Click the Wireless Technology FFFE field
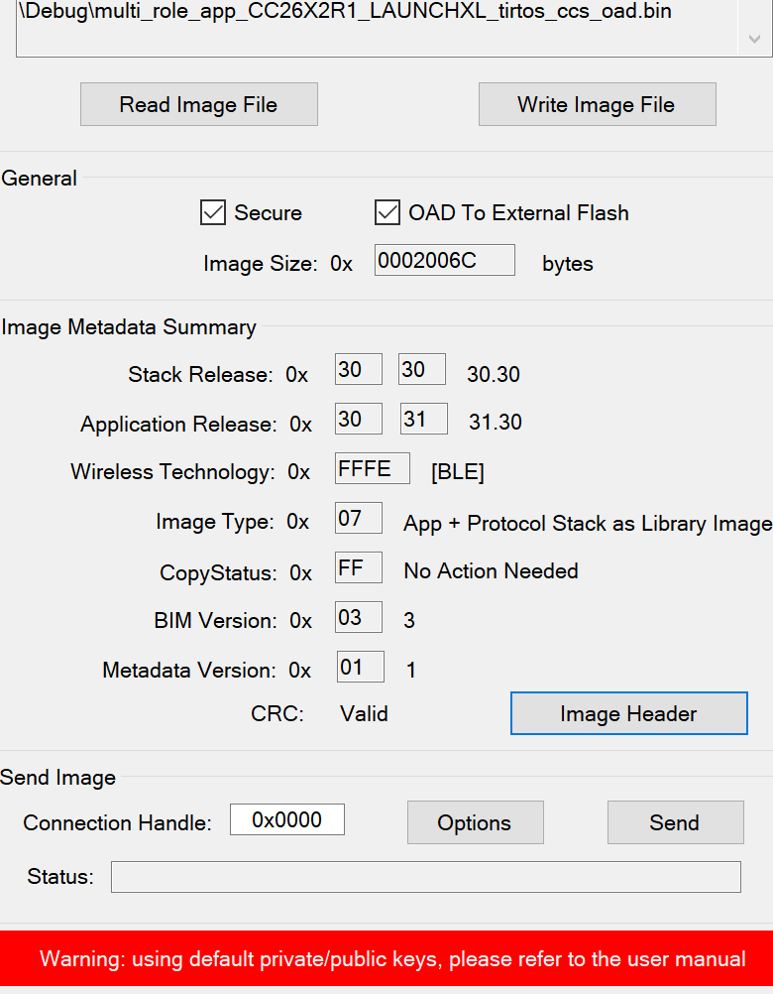Image resolution: width=773 pixels, height=994 pixels. (x=372, y=468)
